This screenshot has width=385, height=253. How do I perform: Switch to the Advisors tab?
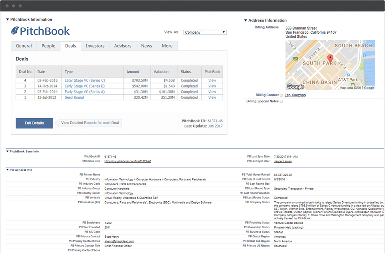pyautogui.click(x=123, y=46)
